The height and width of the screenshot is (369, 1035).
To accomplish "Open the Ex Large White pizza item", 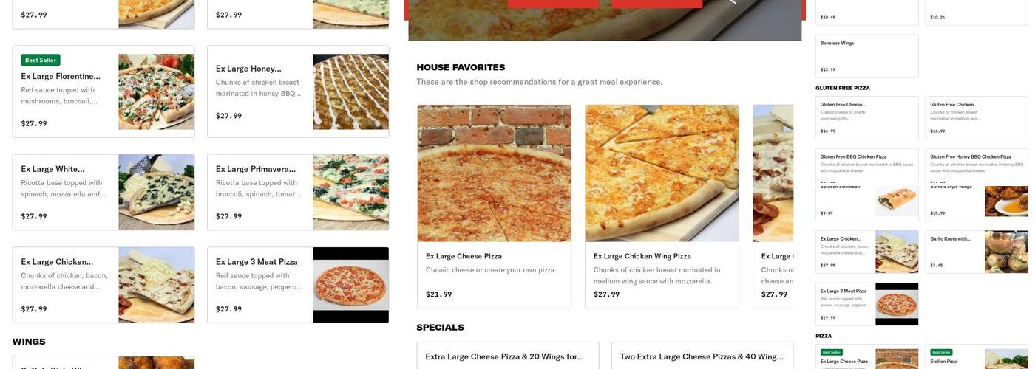I will point(103,192).
